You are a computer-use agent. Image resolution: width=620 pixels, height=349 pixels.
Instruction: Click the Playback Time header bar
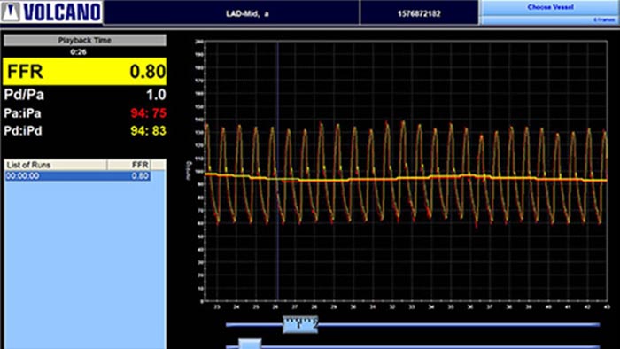85,40
